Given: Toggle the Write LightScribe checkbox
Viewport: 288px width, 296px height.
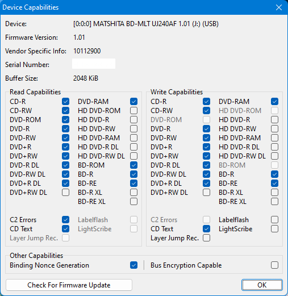Looking at the screenshot, I should tap(274, 229).
